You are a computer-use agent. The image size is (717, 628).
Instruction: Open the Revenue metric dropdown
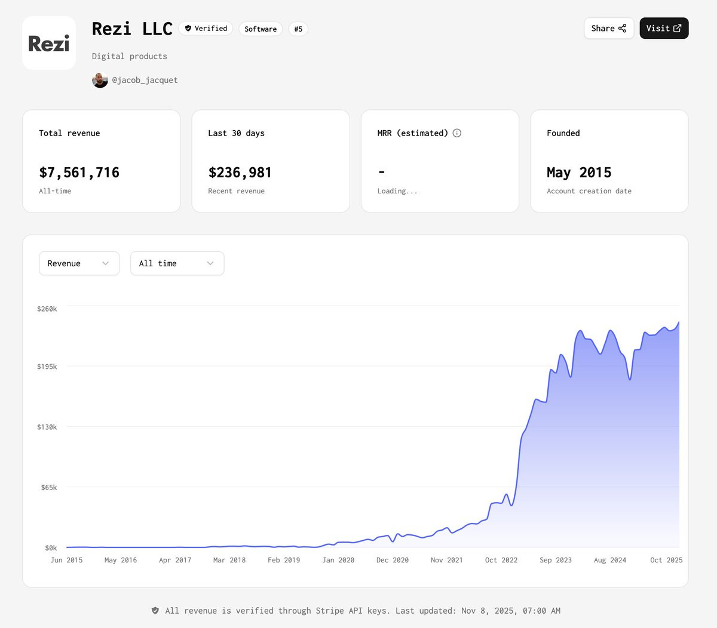[x=79, y=263]
